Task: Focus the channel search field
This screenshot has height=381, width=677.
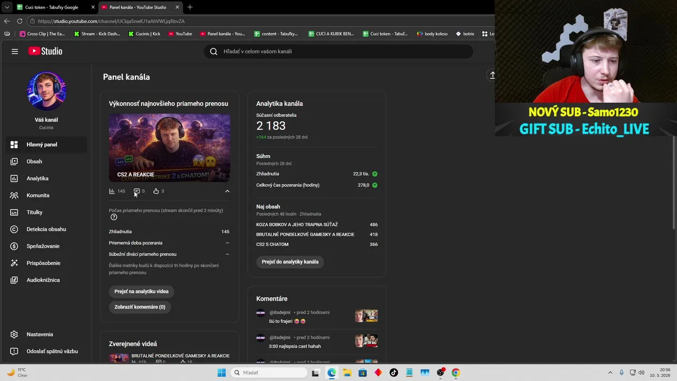Action: click(x=338, y=51)
